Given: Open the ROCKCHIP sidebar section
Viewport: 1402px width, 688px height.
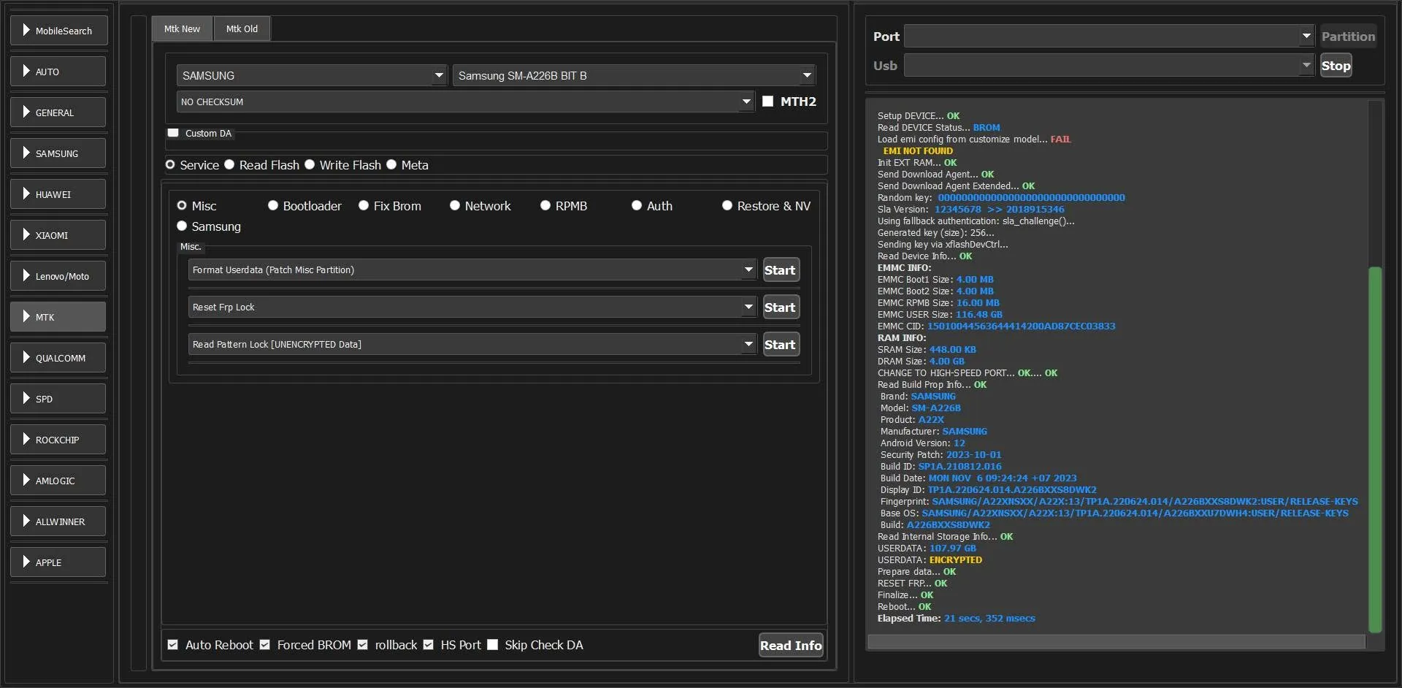Looking at the screenshot, I should coord(59,440).
